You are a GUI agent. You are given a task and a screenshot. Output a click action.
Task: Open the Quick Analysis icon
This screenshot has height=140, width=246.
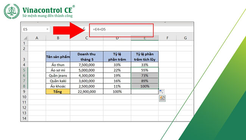coord(162,98)
